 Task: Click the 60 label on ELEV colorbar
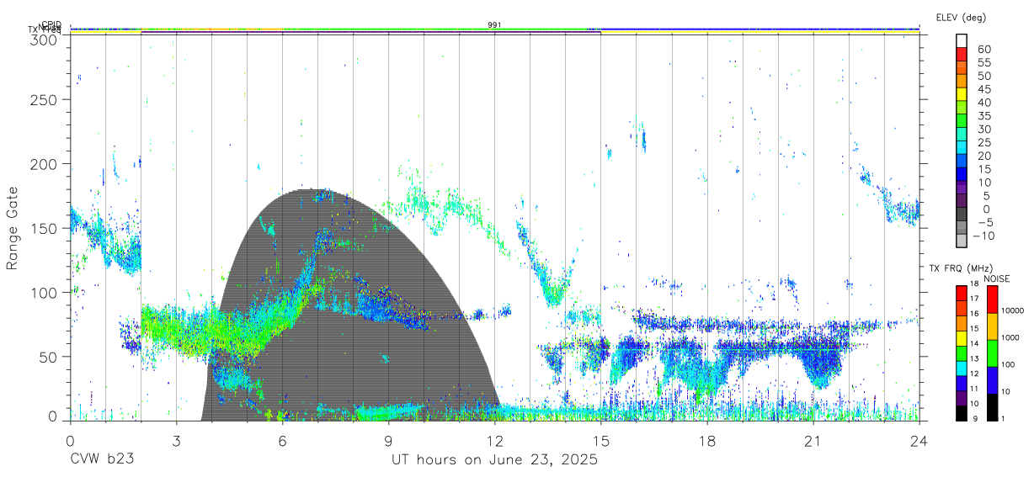pyautogui.click(x=983, y=50)
